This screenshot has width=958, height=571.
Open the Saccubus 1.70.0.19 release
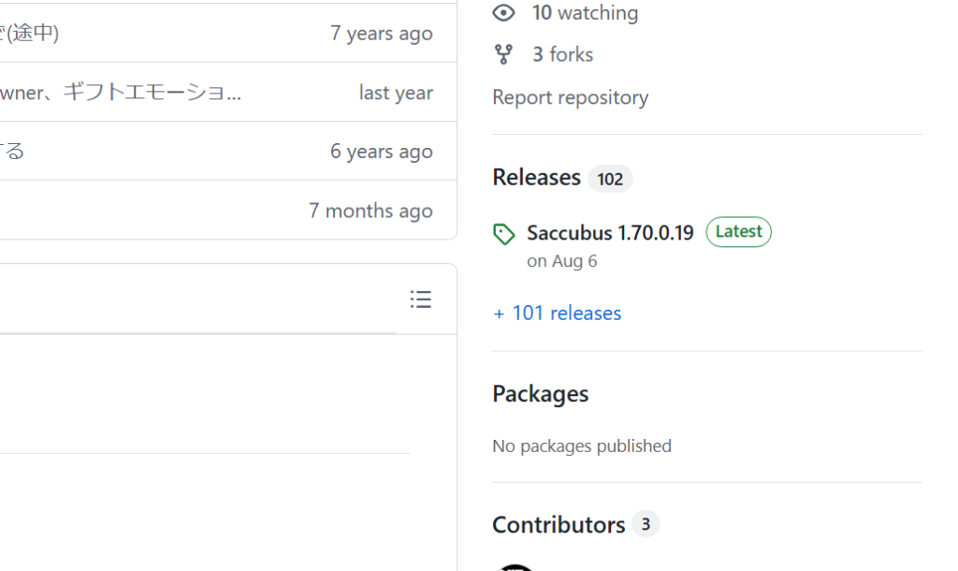610,232
